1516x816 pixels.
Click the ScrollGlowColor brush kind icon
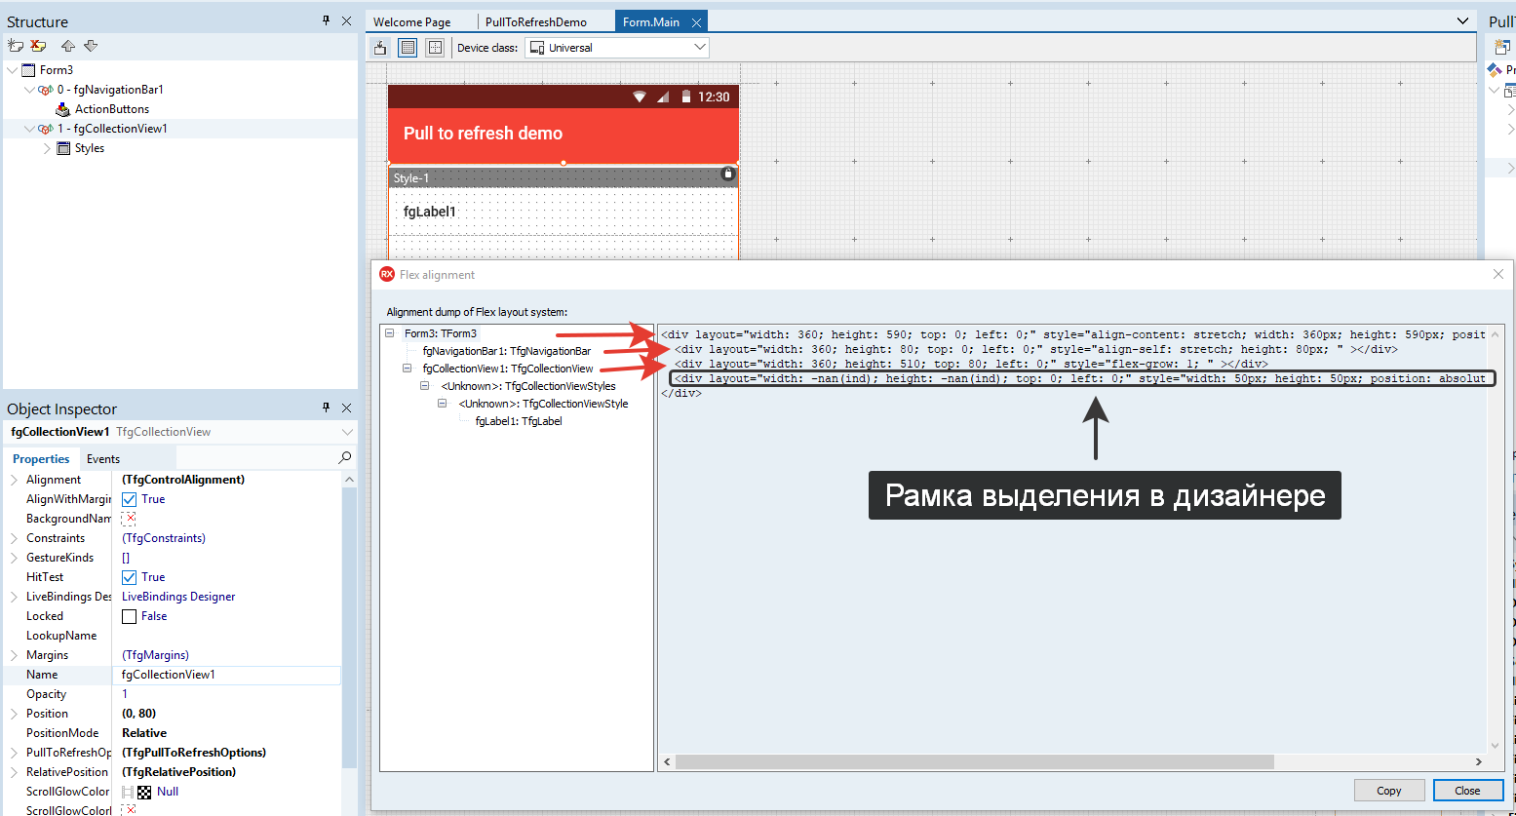click(127, 792)
